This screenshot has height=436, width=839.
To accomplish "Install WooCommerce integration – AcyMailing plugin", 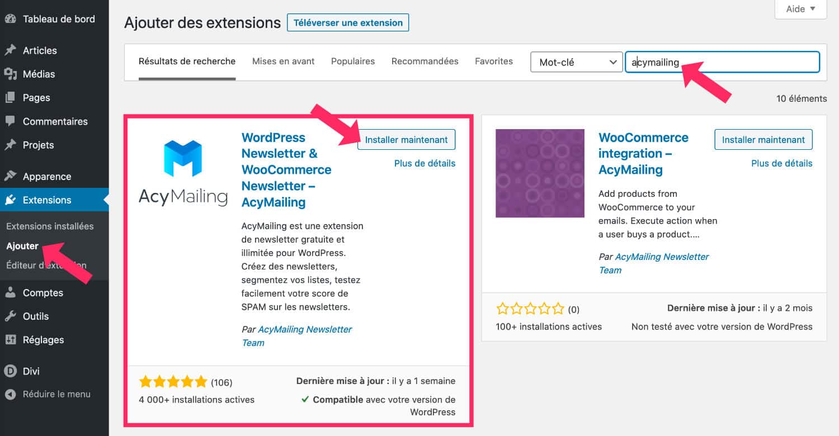I will 763,140.
